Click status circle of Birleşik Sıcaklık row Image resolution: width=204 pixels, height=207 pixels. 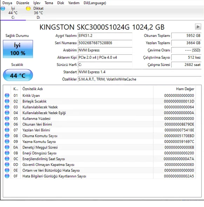[7, 101]
